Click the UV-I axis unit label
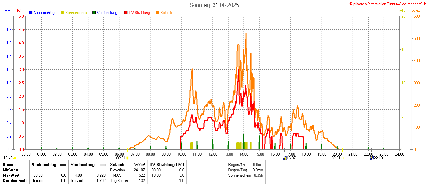 [19, 11]
